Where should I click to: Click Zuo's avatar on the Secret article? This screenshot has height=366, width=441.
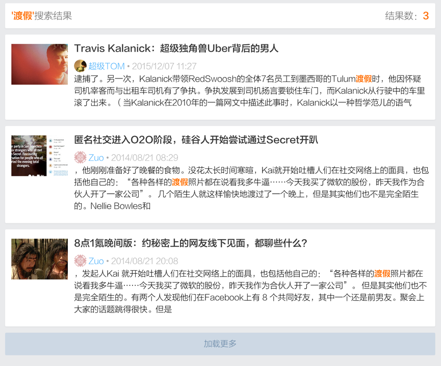(x=80, y=158)
